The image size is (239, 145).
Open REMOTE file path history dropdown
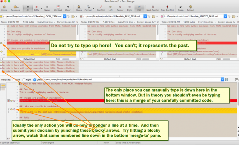click(225, 16)
